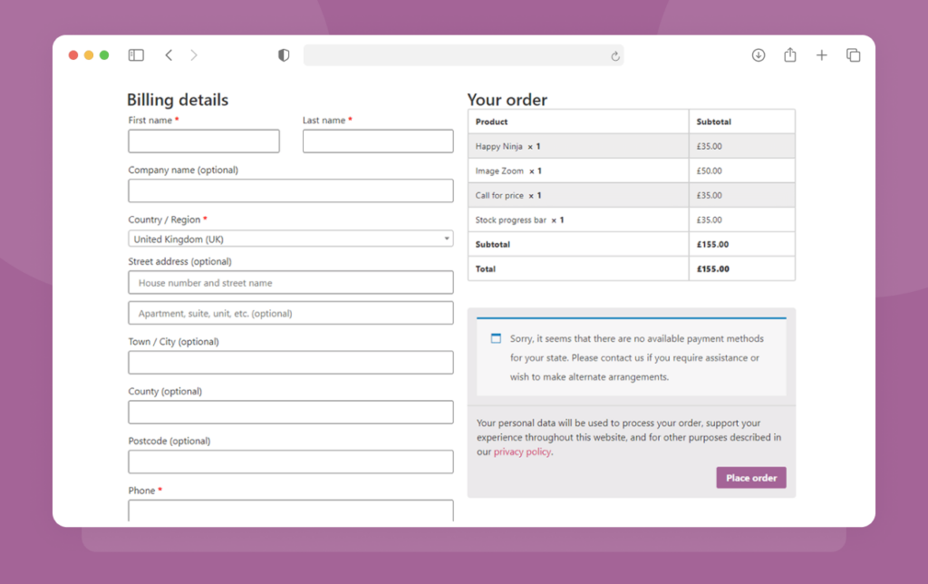Focus the First name field
The height and width of the screenshot is (584, 928).
click(204, 141)
